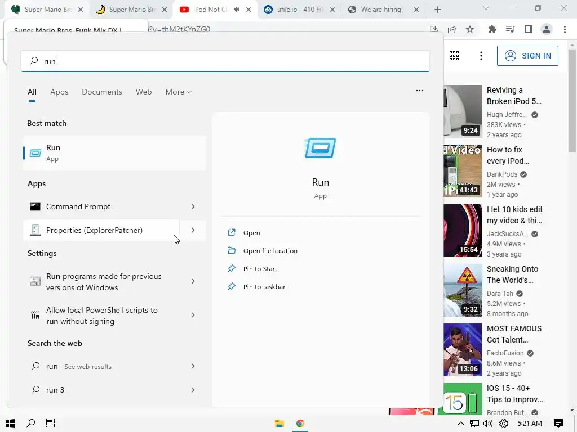Click the Chrome profile avatar icon

(x=547, y=29)
